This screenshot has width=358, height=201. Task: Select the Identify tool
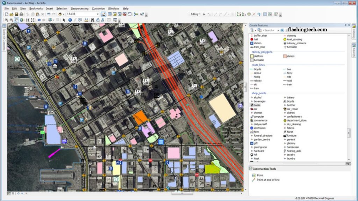70,20
